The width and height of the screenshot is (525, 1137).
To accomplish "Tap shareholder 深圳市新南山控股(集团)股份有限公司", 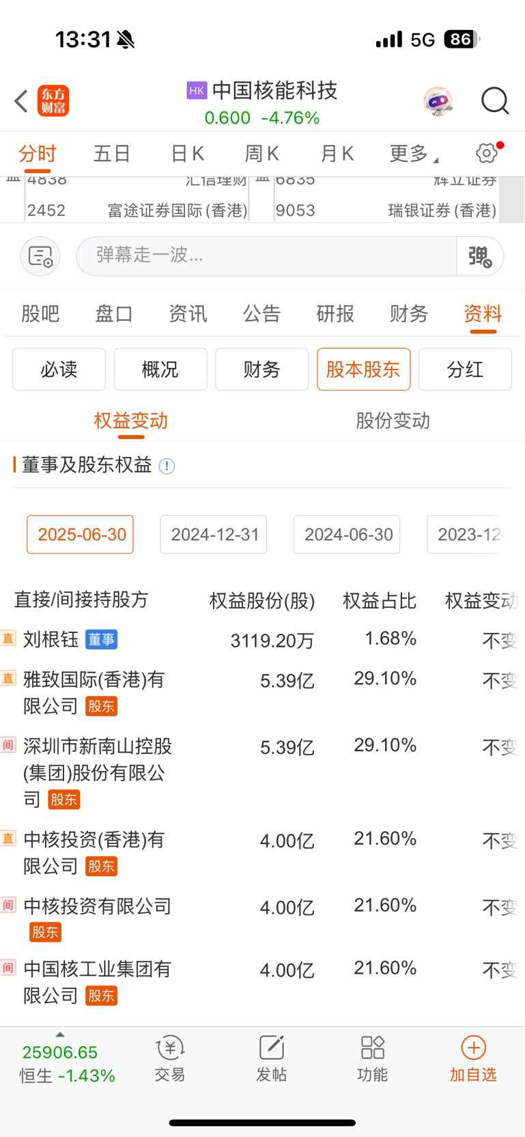I will pyautogui.click(x=98, y=772).
